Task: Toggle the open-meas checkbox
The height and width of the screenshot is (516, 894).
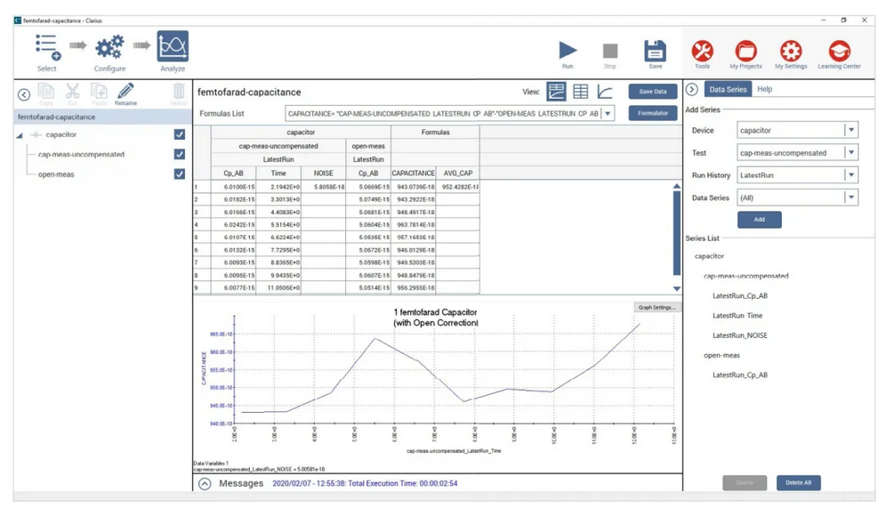Action: [180, 174]
